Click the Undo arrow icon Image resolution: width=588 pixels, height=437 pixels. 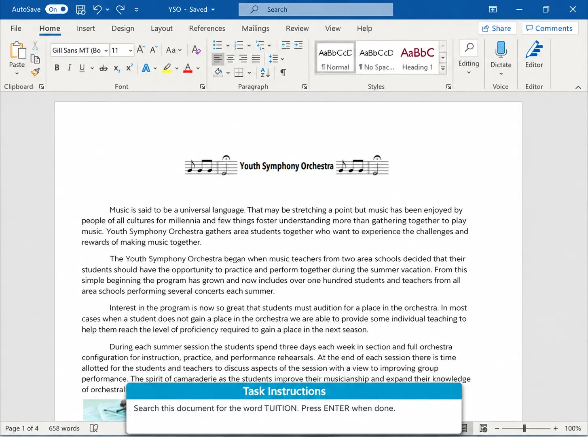point(97,9)
